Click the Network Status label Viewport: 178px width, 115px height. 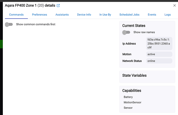(x=132, y=61)
